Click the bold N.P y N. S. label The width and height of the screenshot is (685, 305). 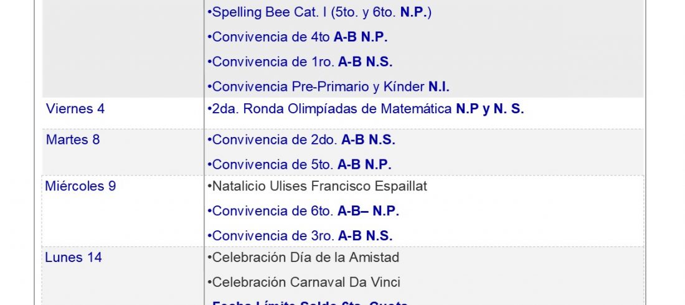[x=490, y=109]
